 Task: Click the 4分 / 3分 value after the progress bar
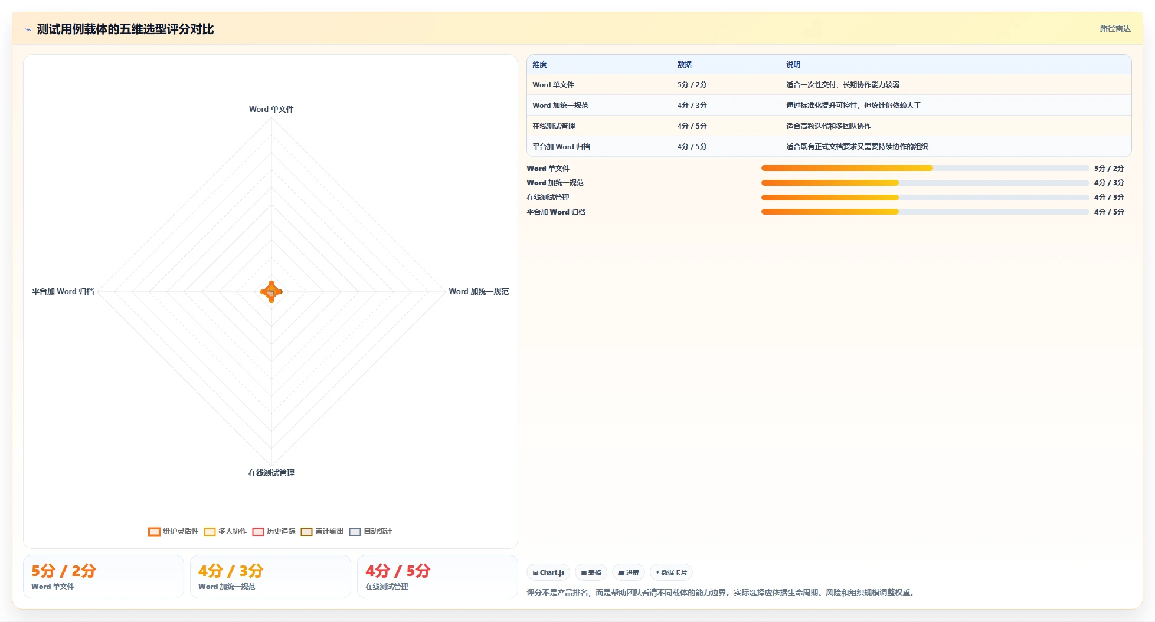coord(1109,183)
